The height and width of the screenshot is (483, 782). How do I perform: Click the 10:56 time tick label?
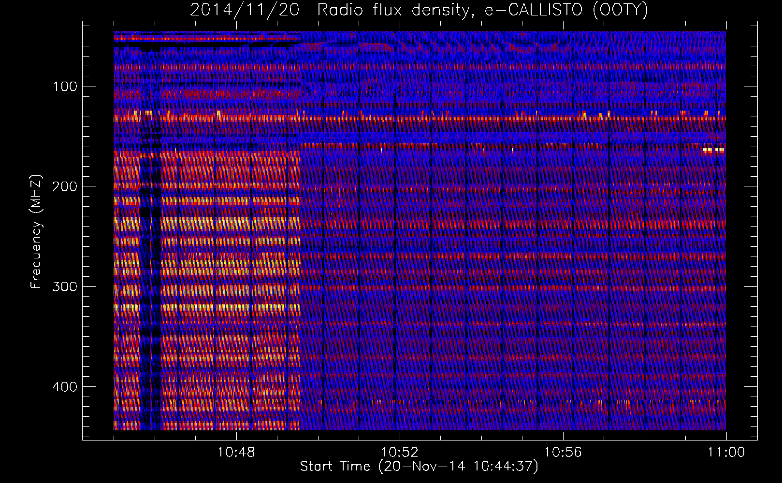[x=563, y=453]
